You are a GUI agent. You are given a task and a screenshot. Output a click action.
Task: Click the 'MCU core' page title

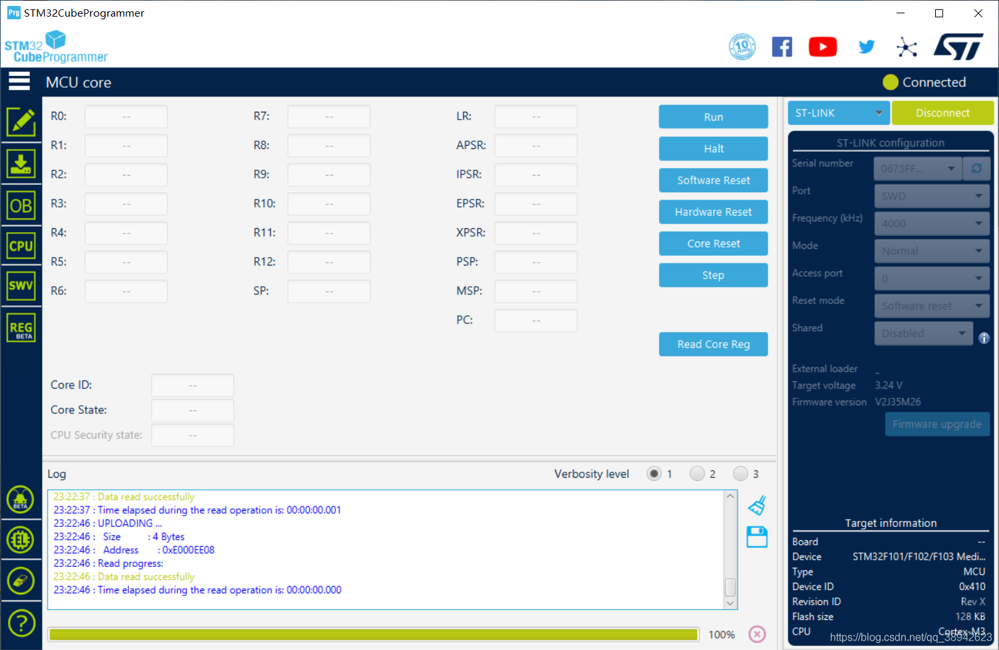pyautogui.click(x=78, y=82)
